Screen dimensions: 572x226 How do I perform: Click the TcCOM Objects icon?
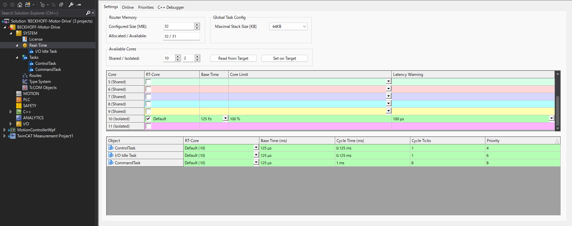(x=25, y=88)
